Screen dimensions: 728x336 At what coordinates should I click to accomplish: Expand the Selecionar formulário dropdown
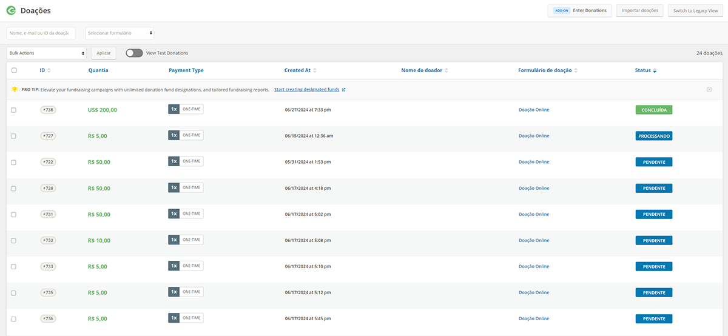(120, 33)
